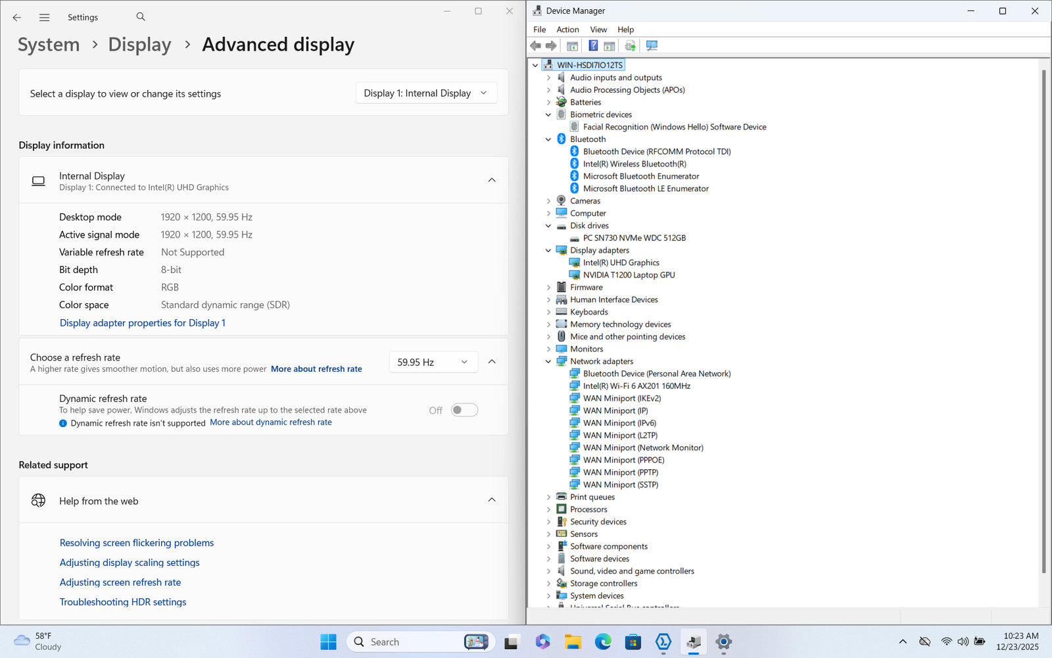
Task: Click Show/Hide Console Tree toolbar icon
Action: click(572, 45)
